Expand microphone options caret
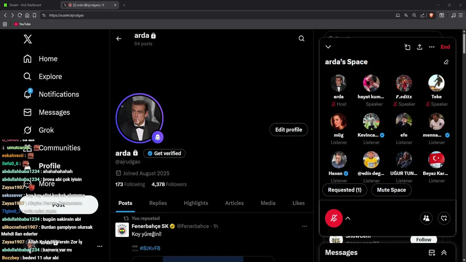The image size is (466, 262). click(348, 218)
